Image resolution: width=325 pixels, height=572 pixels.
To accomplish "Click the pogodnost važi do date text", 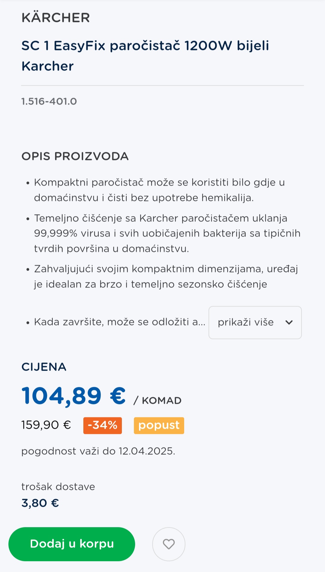I will [98, 451].
